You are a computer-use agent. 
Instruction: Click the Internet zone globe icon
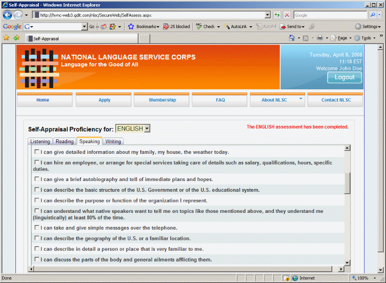(295, 278)
